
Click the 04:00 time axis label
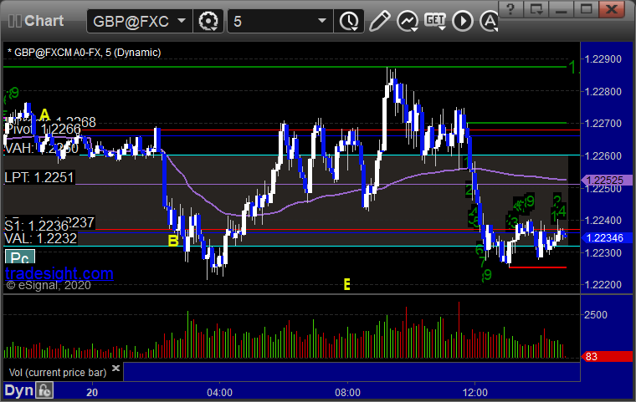click(x=219, y=392)
